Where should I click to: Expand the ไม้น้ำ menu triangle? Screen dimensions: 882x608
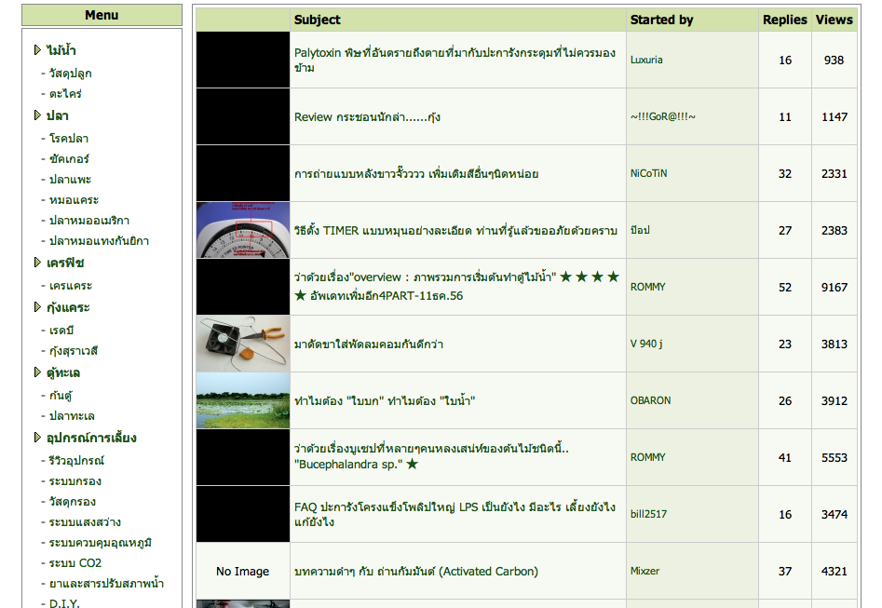tap(37, 50)
